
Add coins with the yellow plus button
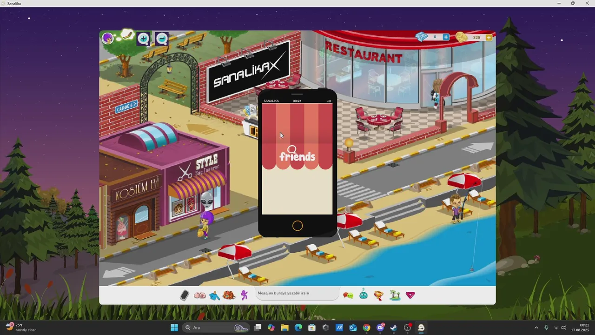(489, 37)
